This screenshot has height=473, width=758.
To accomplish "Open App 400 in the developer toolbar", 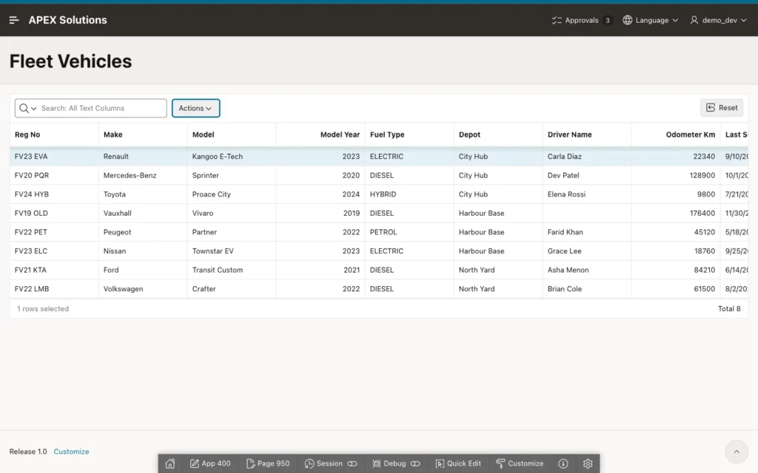I will point(210,463).
